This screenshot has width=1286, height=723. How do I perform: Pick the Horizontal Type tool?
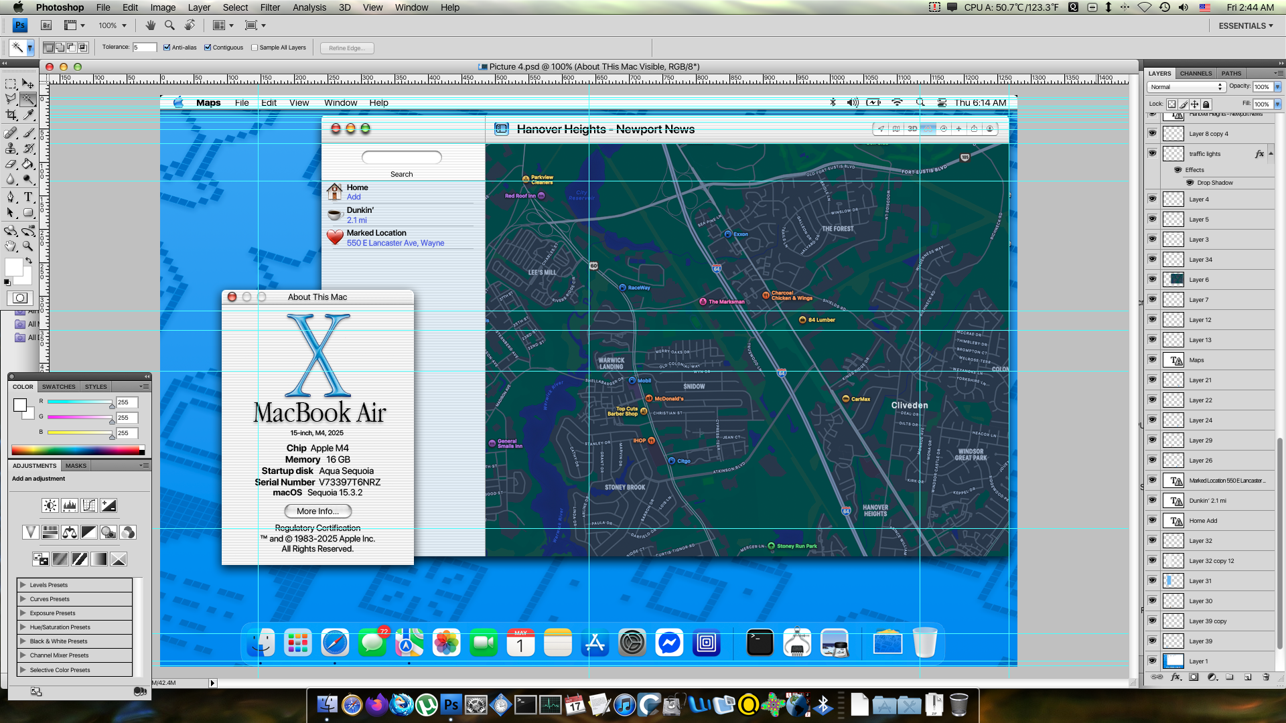click(x=28, y=197)
